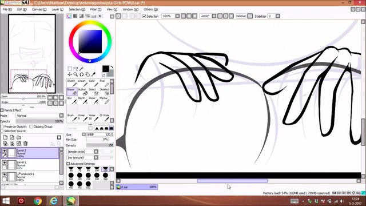Pick the hand pan tool
This screenshot has width=366, height=206.
(87, 74)
